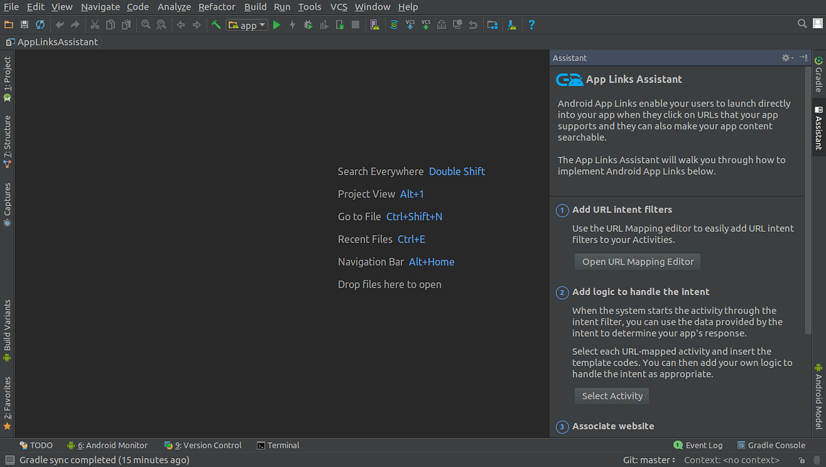Stop the running application
This screenshot has width=826, height=467.
(355, 24)
